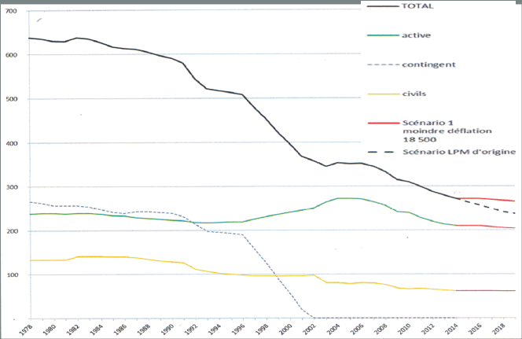Viewport: 522px width, 339px height.
Task: Click y-axis label 400
Action: point(11,143)
